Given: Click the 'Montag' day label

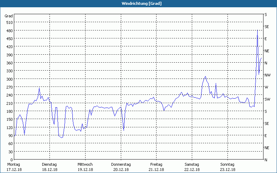Looking at the screenshot, I should (x=14, y=165).
